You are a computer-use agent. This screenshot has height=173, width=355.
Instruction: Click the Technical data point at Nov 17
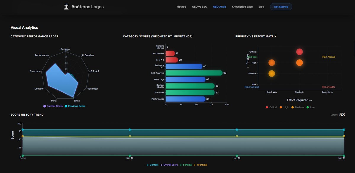click(344, 136)
